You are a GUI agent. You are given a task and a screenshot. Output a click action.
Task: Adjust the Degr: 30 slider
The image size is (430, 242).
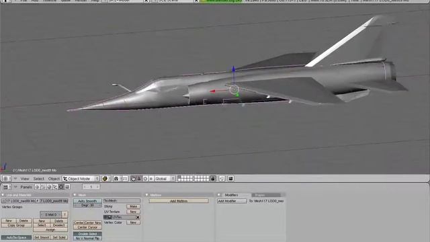(87, 205)
